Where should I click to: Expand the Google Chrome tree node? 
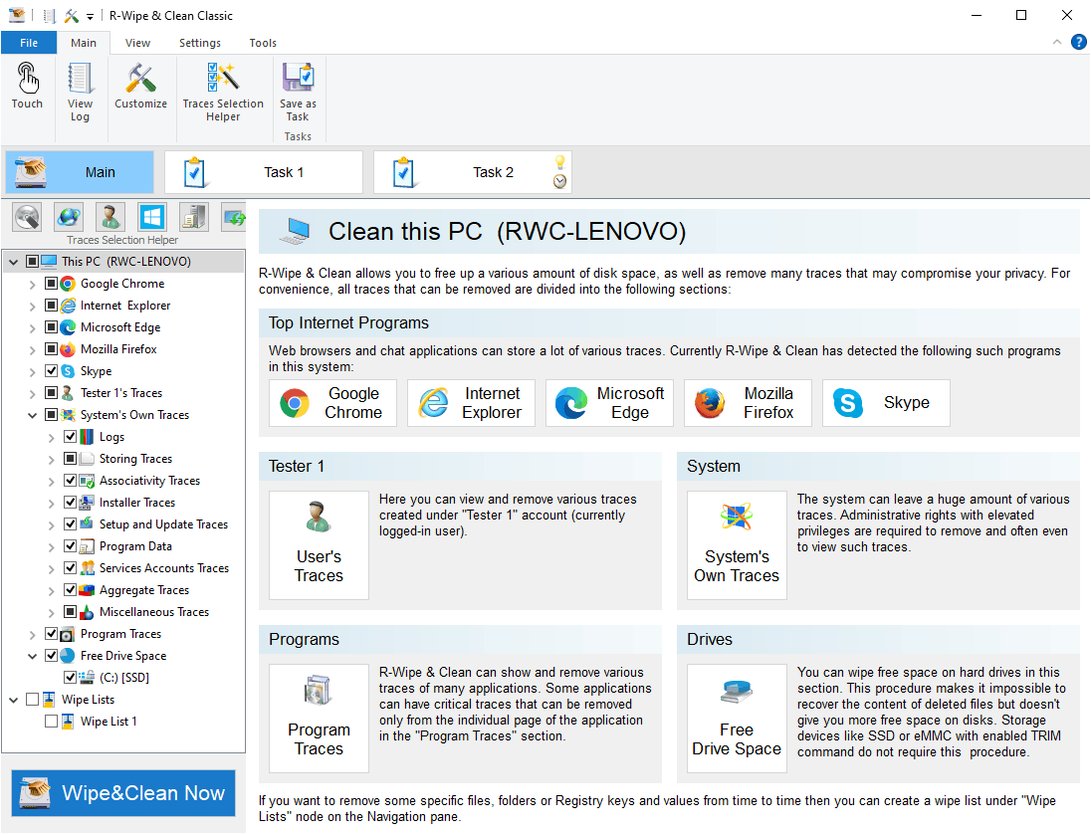click(x=32, y=284)
